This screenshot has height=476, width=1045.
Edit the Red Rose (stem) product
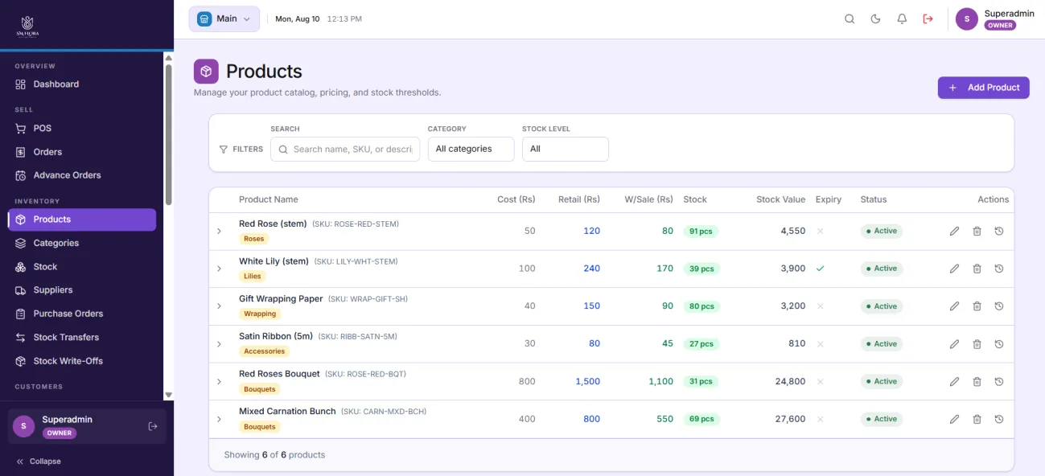pyautogui.click(x=954, y=232)
